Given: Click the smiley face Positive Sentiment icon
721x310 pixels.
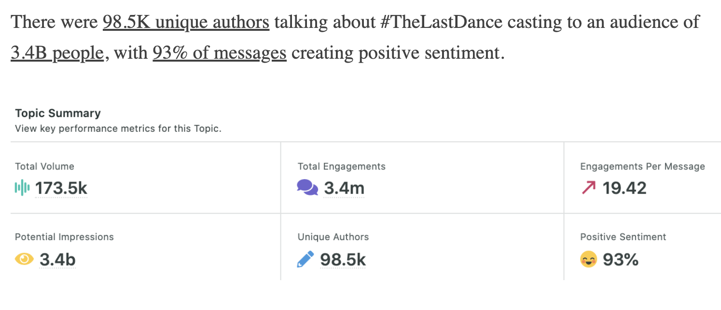Looking at the screenshot, I should pos(588,259).
